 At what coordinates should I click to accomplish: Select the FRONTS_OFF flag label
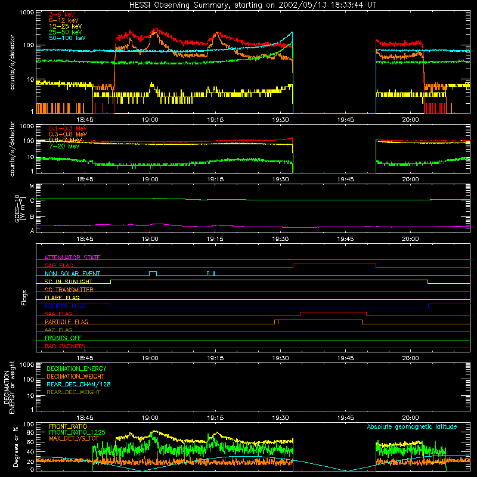pyautogui.click(x=63, y=337)
